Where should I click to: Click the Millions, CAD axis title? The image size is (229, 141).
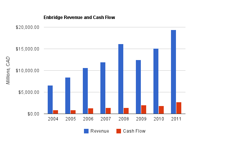(x=8, y=71)
